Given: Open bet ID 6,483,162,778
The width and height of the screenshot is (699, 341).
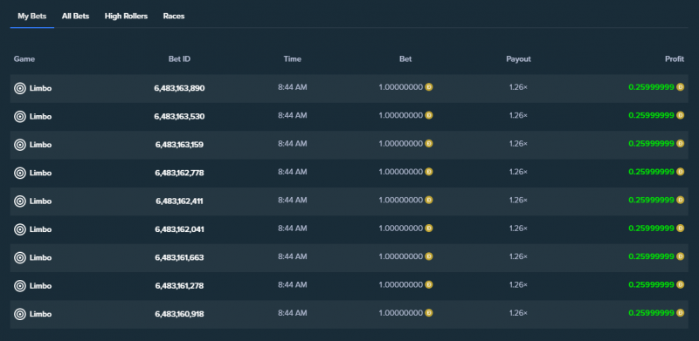Looking at the screenshot, I should point(180,173).
